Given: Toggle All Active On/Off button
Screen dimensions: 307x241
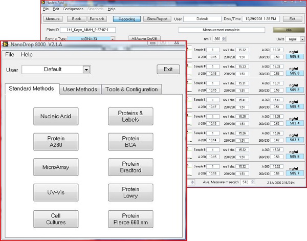Looking at the screenshot, I should 144,38.
